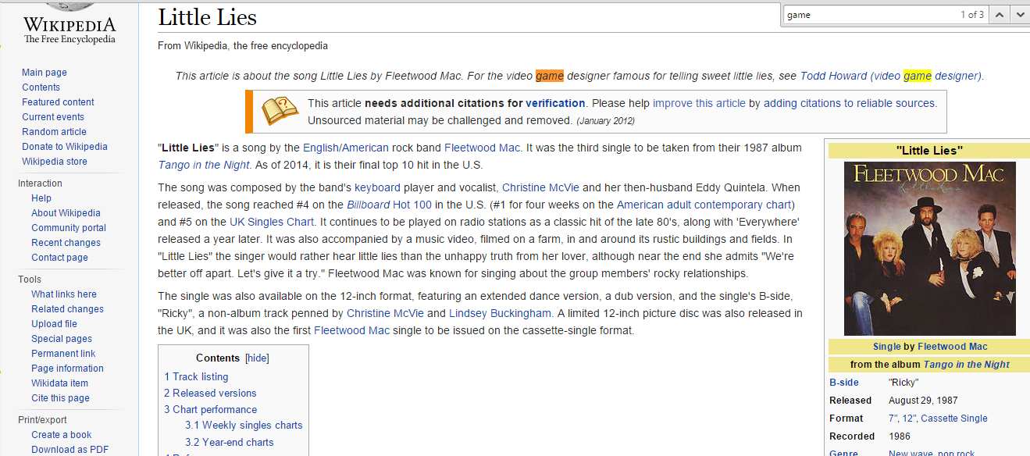
Task: Open the English/American link
Action: 347,148
